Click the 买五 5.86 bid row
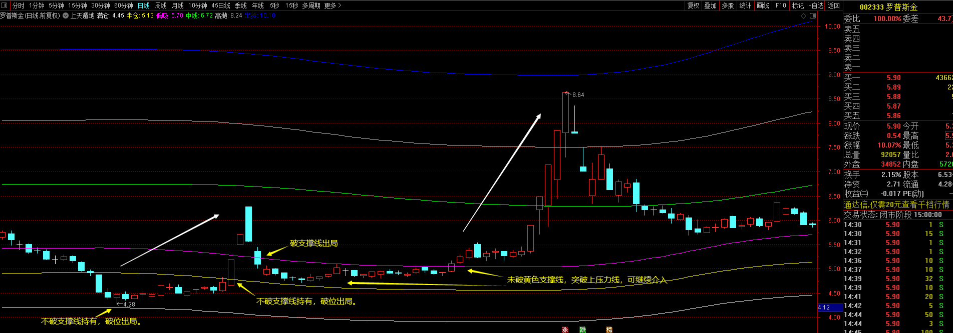Screen dimensions: 953x333 [x=898, y=115]
